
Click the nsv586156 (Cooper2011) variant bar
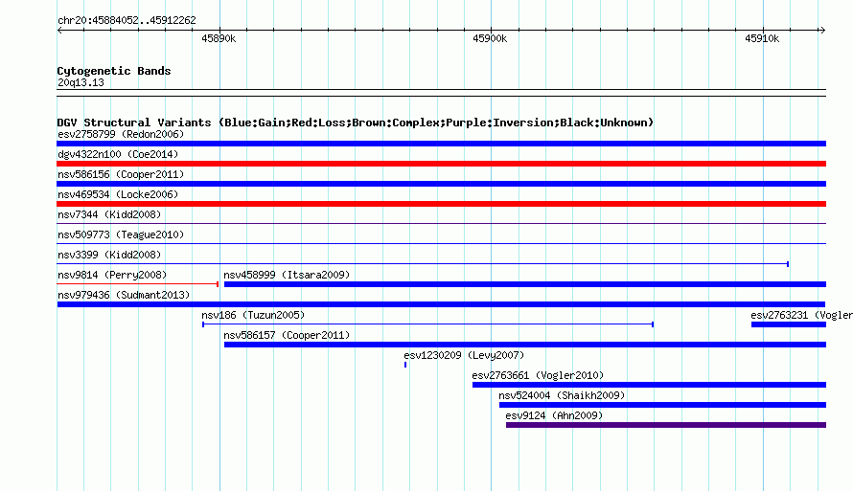(441, 184)
